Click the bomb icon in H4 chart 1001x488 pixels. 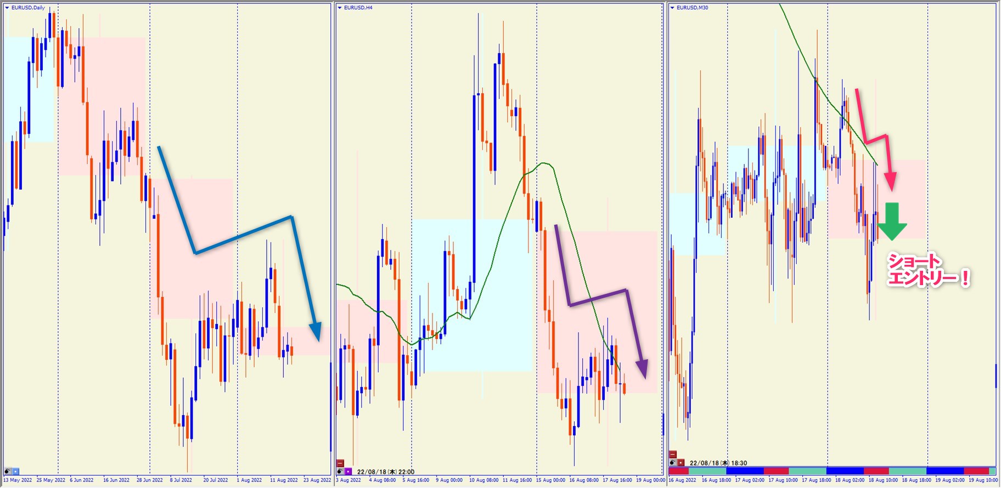coord(340,472)
